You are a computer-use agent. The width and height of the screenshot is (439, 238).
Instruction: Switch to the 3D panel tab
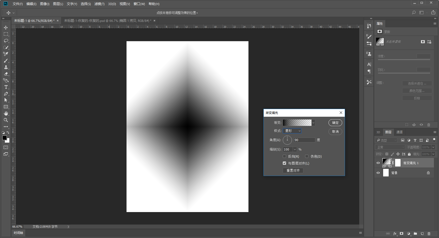[378, 132]
